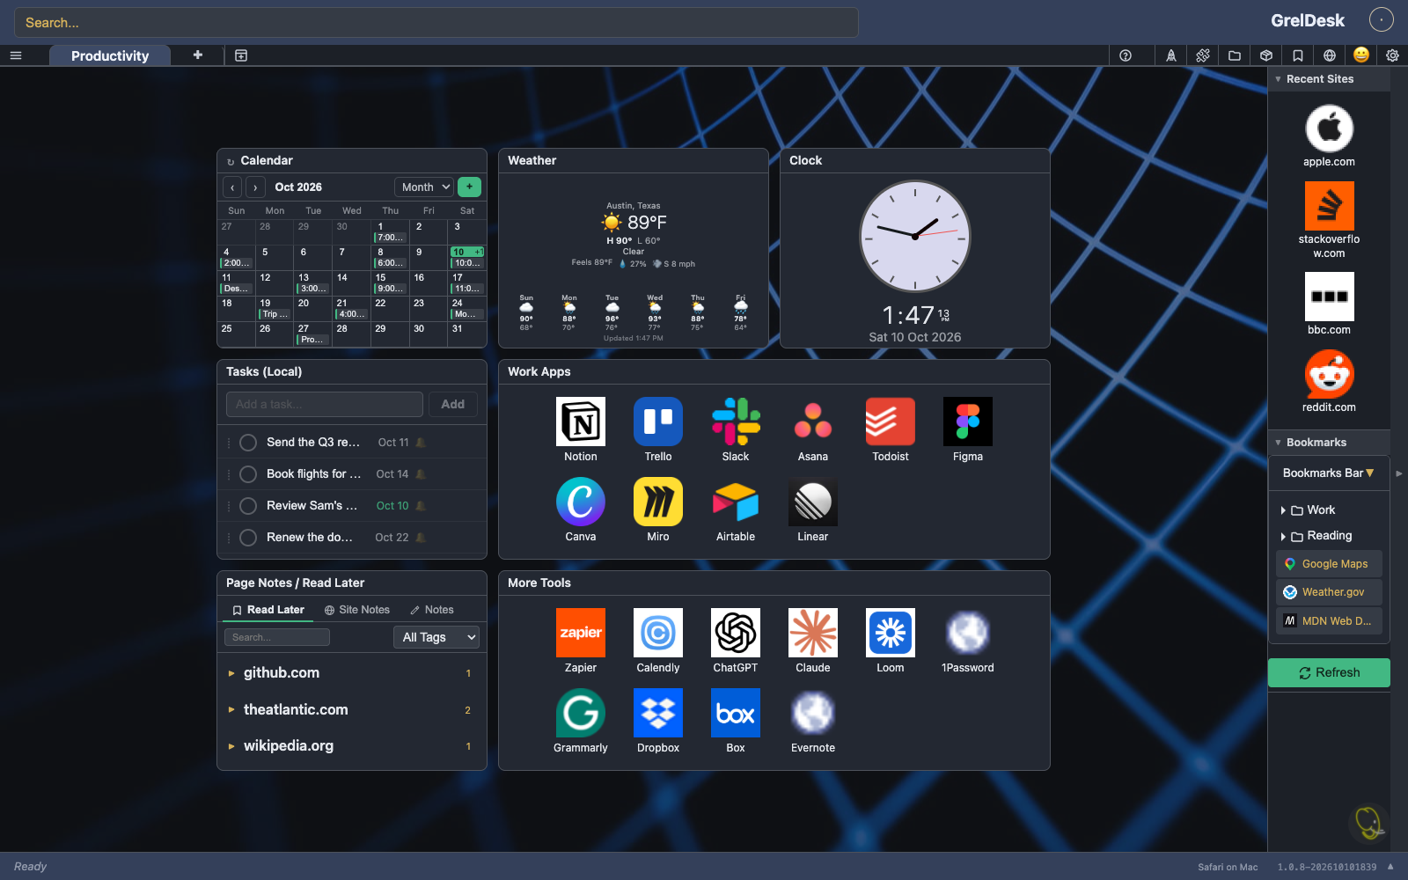The width and height of the screenshot is (1408, 880).
Task: Mark 'Send the Q3 re…' task complete
Action: click(x=248, y=443)
